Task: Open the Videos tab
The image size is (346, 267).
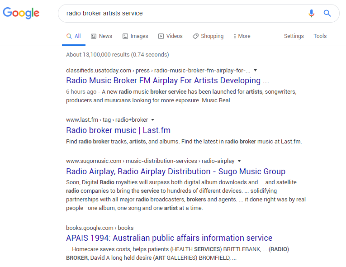Action: click(171, 36)
